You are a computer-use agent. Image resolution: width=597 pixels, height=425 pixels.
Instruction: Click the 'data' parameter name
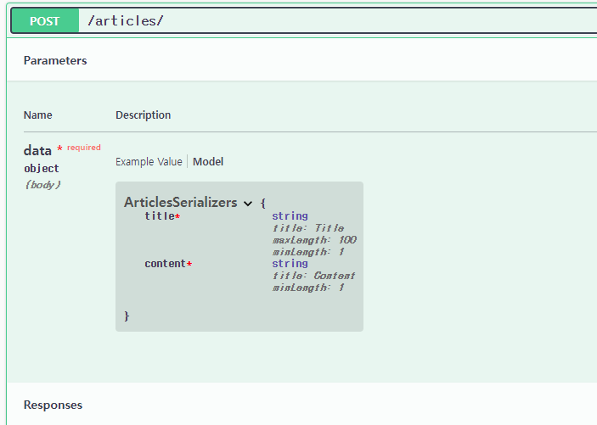click(x=37, y=151)
